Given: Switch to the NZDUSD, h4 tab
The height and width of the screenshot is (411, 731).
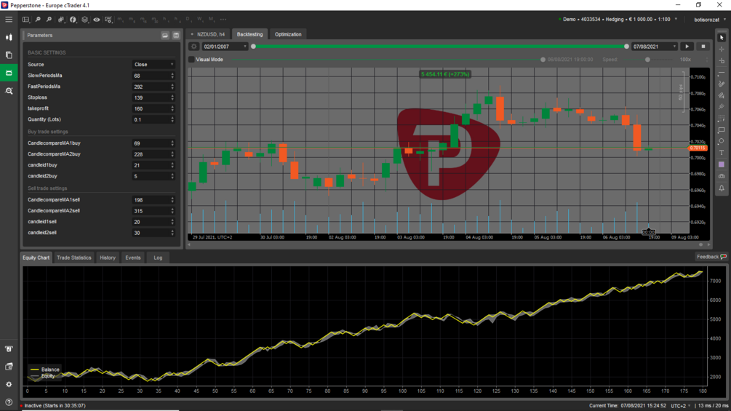Looking at the screenshot, I should pos(208,34).
